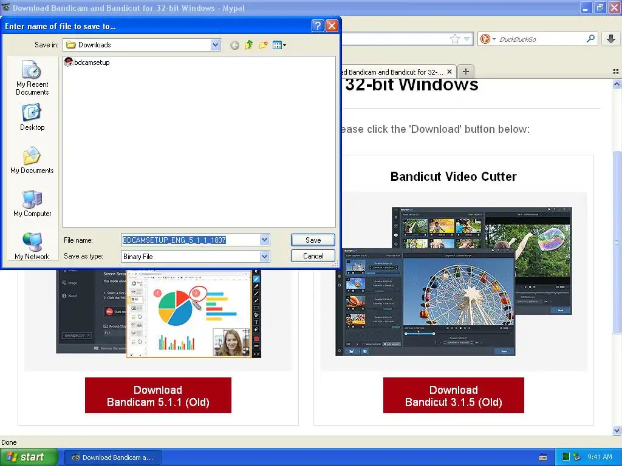622x466 pixels.
Task: Open My Network in places bar
Action: 32,246
